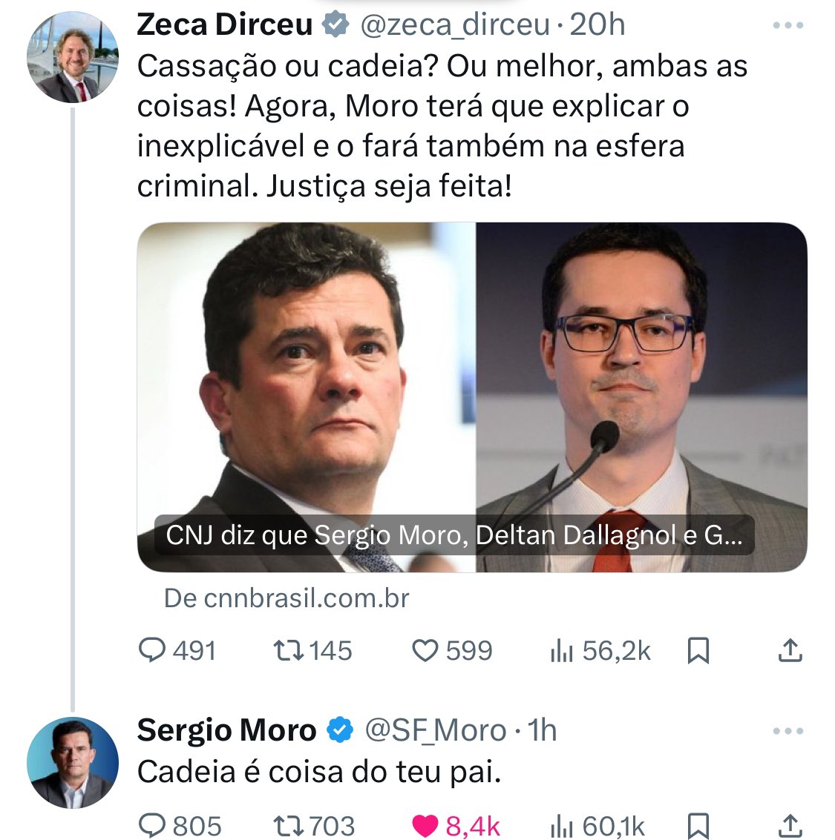Screen dimensions: 835x840
Task: Toggle the share menu on Zeca Dirceu's tweet
Action: tap(790, 650)
